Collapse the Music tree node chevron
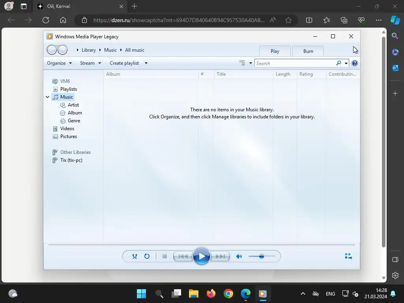Image resolution: width=404 pixels, height=303 pixels. [x=48, y=97]
